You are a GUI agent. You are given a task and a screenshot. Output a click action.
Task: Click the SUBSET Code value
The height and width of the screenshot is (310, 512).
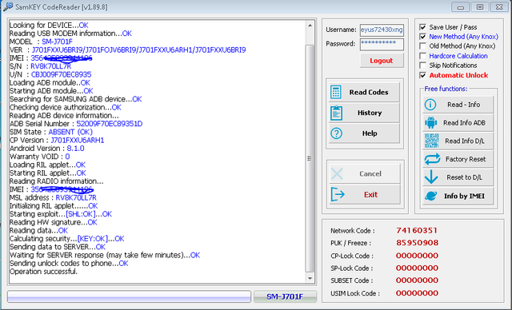click(417, 280)
